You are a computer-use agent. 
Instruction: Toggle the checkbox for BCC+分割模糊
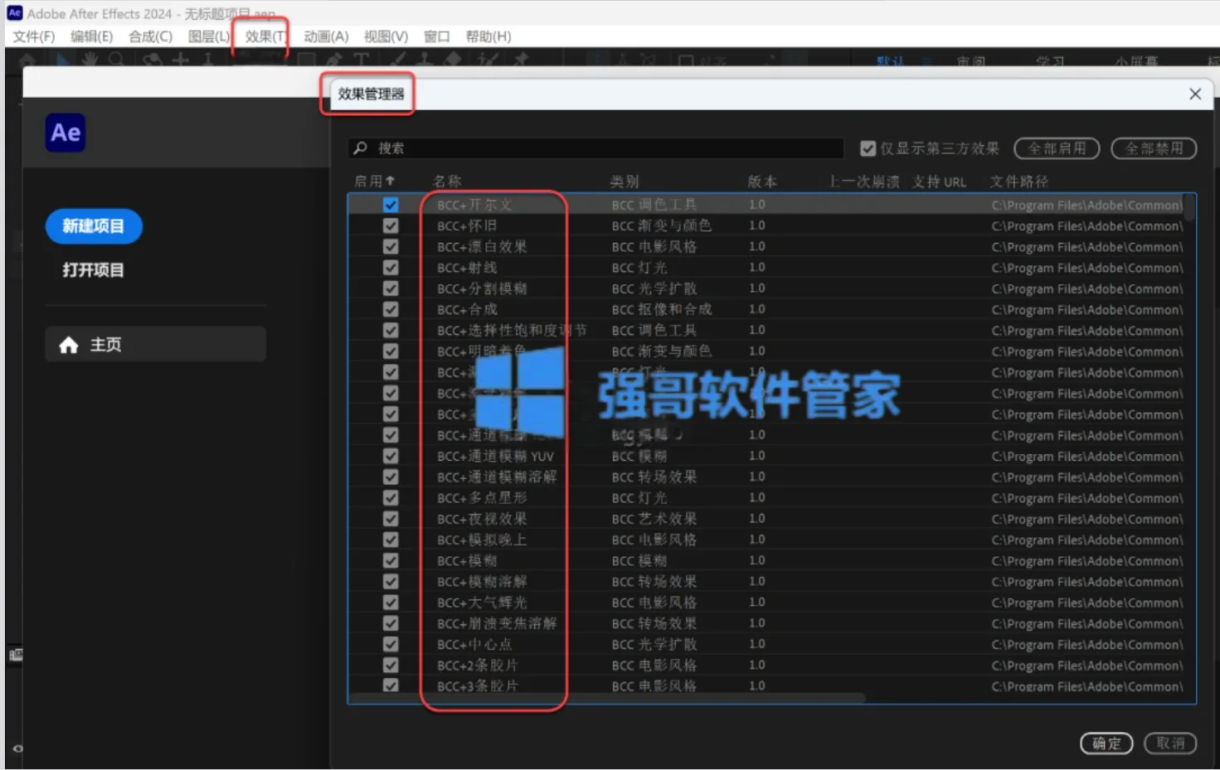click(391, 288)
